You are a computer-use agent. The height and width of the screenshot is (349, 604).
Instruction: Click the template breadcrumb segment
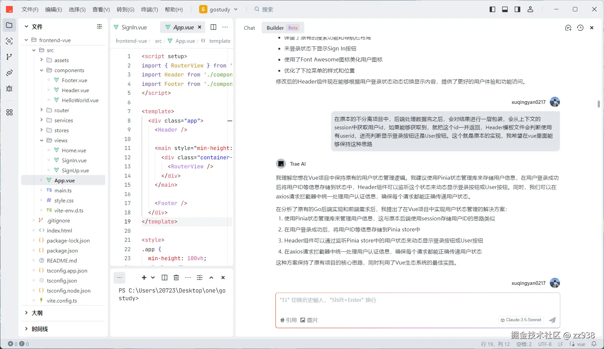219,41
